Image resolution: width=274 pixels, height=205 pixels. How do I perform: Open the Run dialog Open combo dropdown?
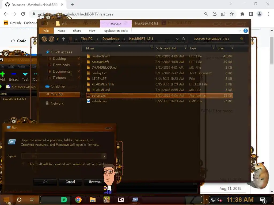click(104, 156)
